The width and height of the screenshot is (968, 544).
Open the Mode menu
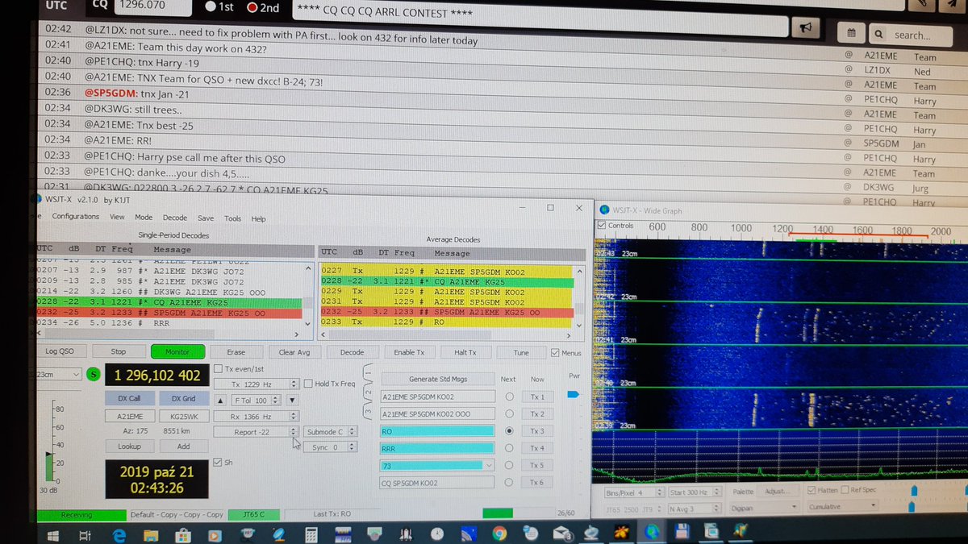tap(144, 218)
